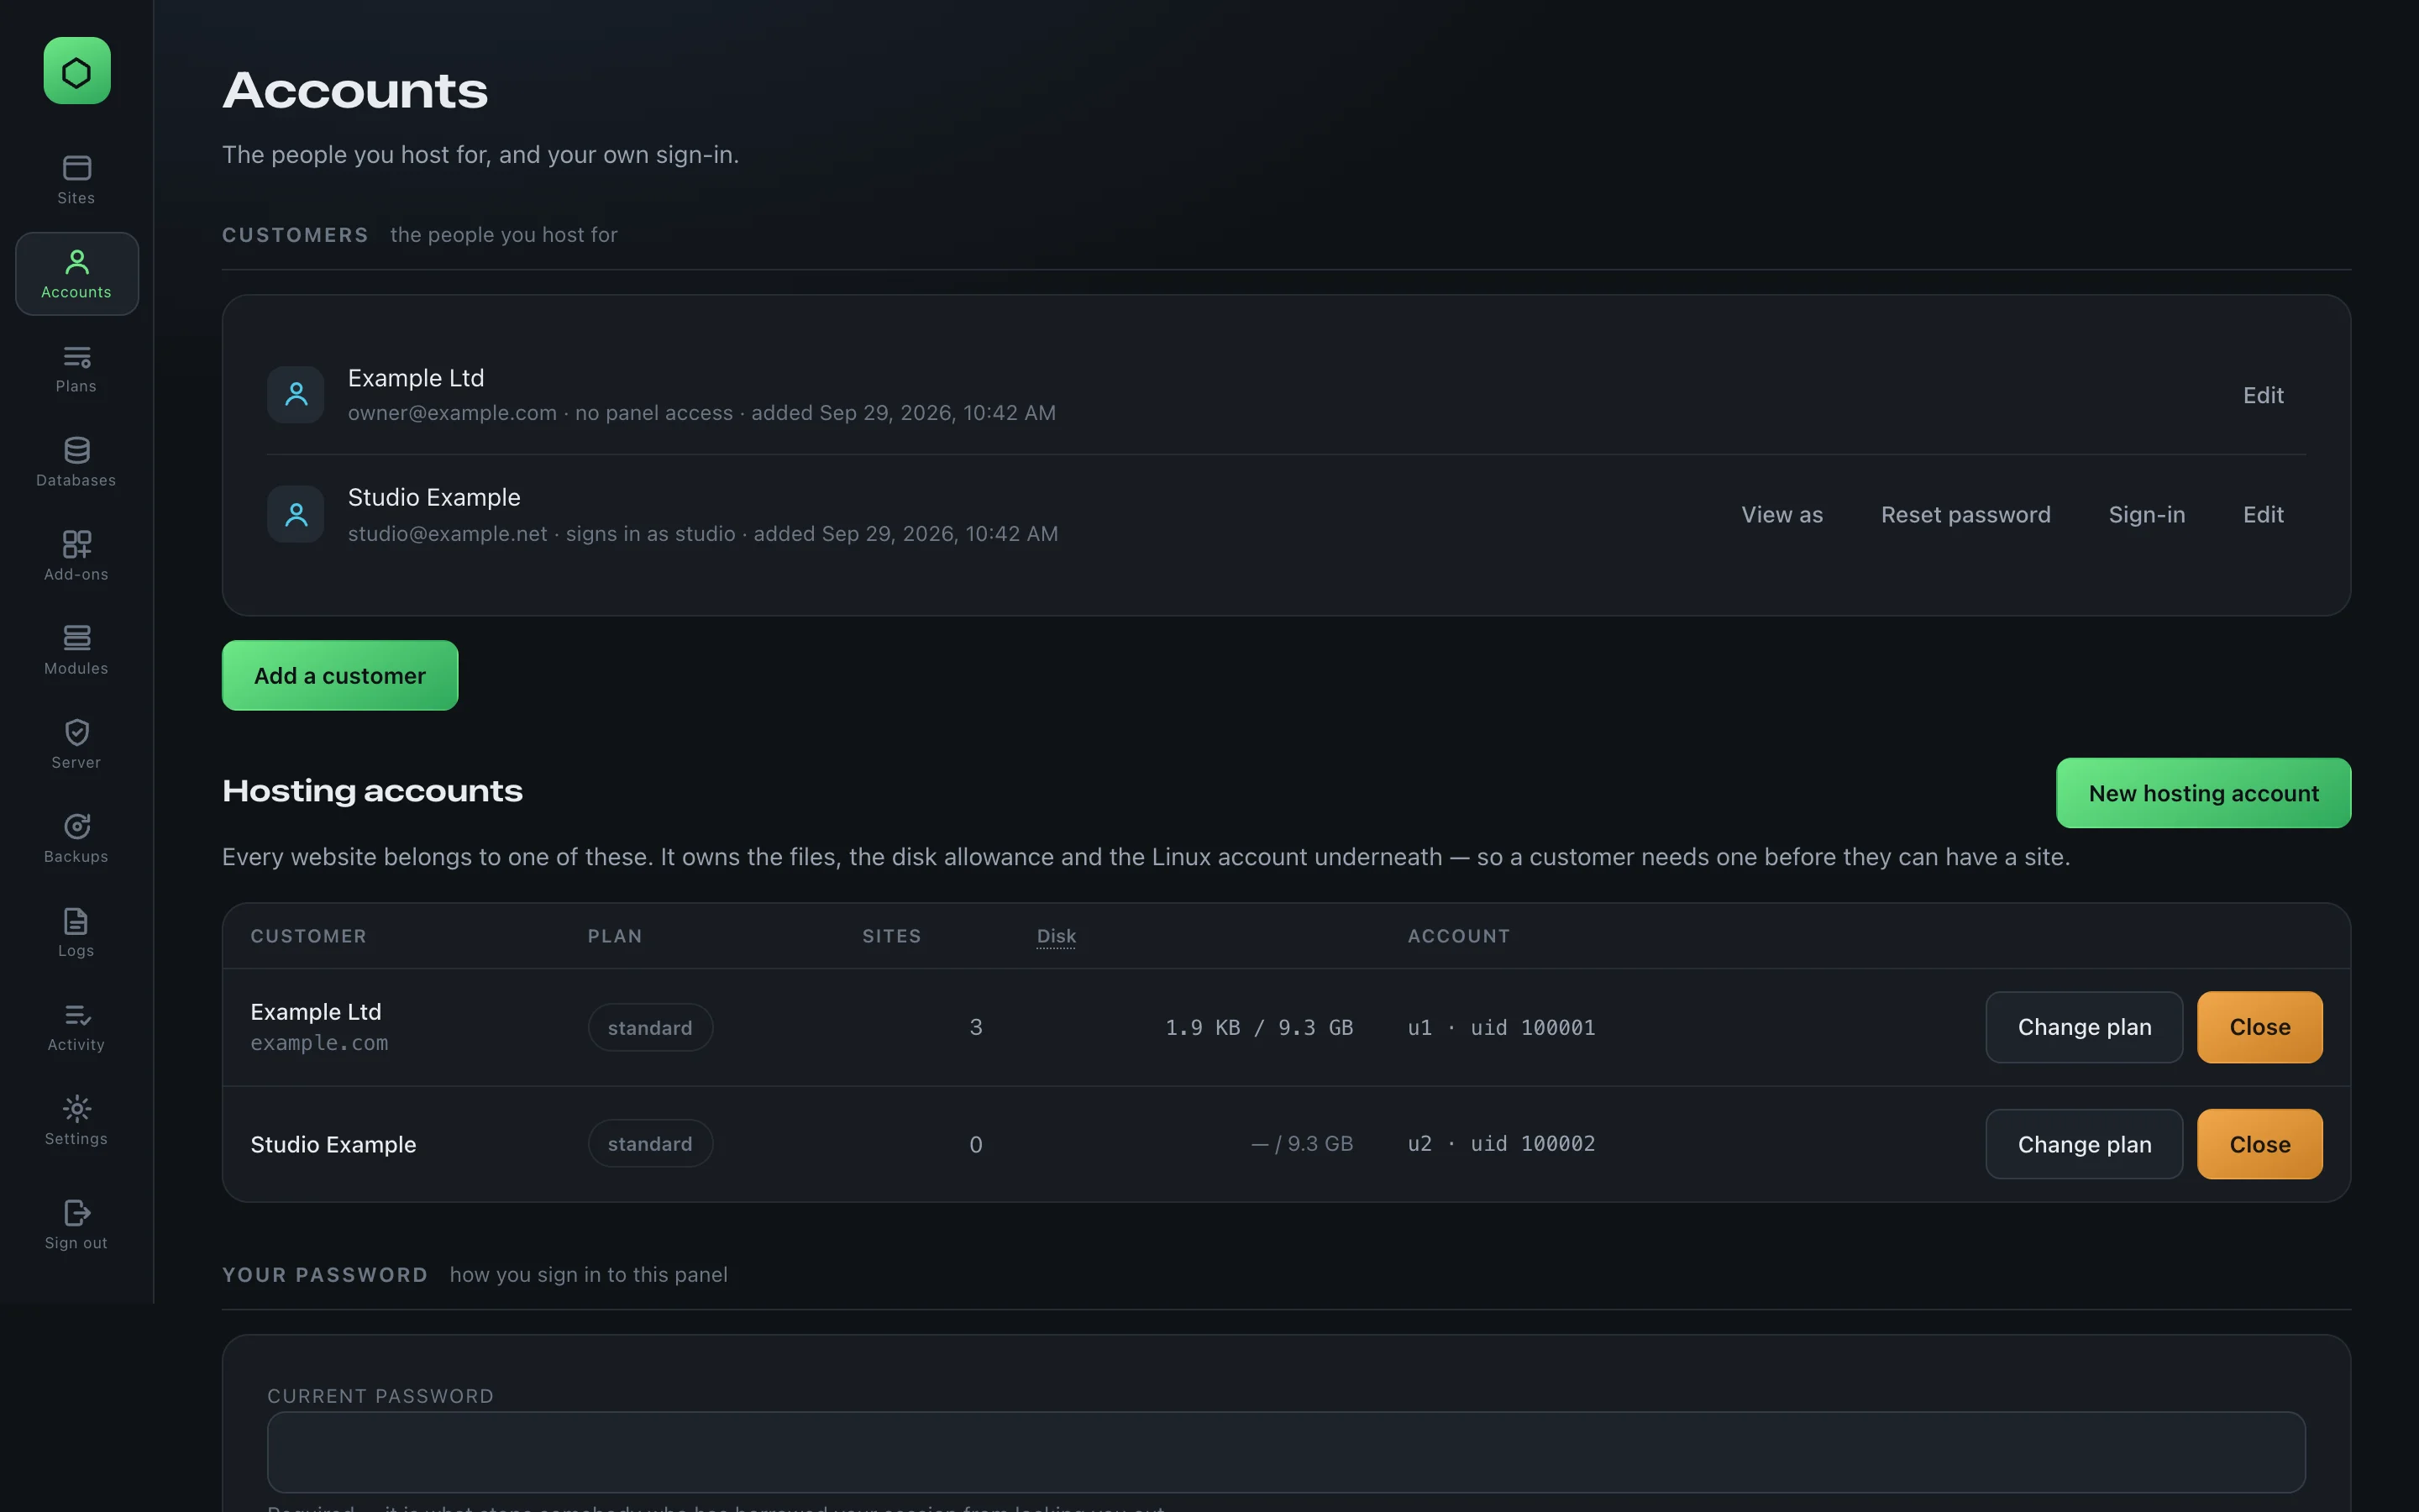The height and width of the screenshot is (1512, 2419).
Task: Click the standard plan badge for Example Ltd
Action: pyautogui.click(x=650, y=1027)
